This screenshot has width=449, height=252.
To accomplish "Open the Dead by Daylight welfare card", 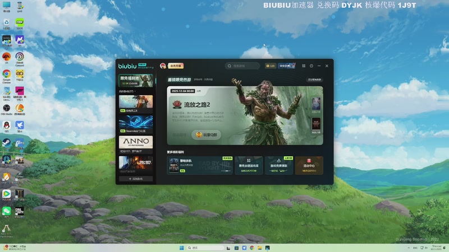I will [x=200, y=165].
